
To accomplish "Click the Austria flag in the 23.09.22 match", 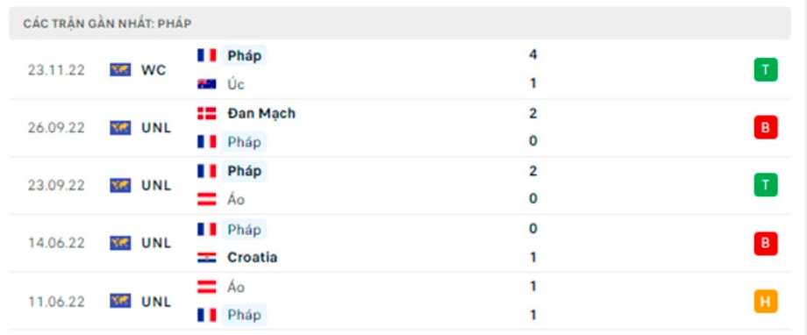I will click(207, 199).
